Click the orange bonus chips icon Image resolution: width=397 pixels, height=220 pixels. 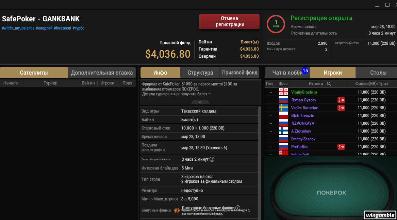point(177,211)
